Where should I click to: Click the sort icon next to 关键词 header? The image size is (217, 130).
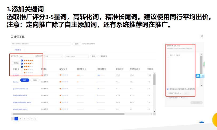[19, 69]
